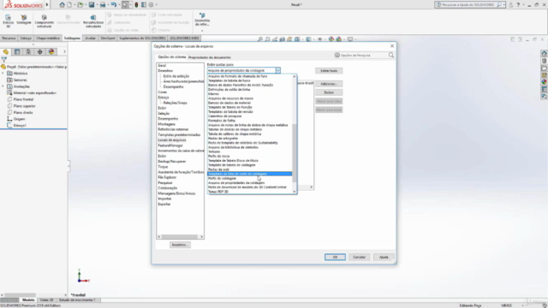The height and width of the screenshot is (308, 548).
Task: Expand the SOLIDWORKS logo menu arrow
Action: pyautogui.click(x=47, y=5)
